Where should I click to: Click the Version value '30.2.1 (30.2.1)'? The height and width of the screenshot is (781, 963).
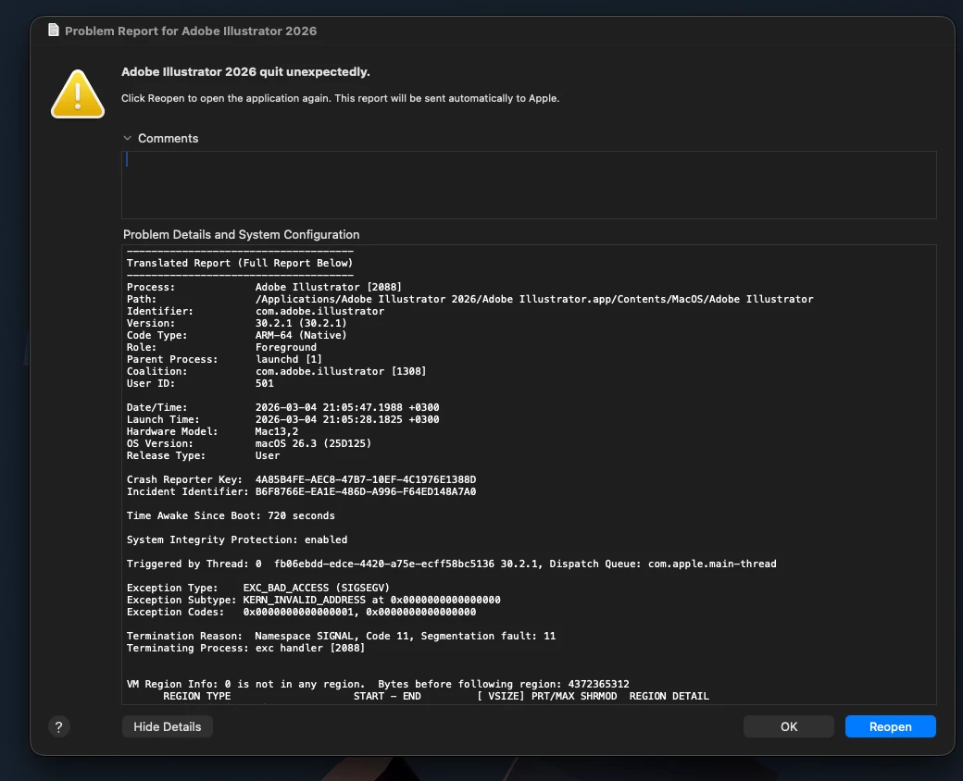[301, 323]
